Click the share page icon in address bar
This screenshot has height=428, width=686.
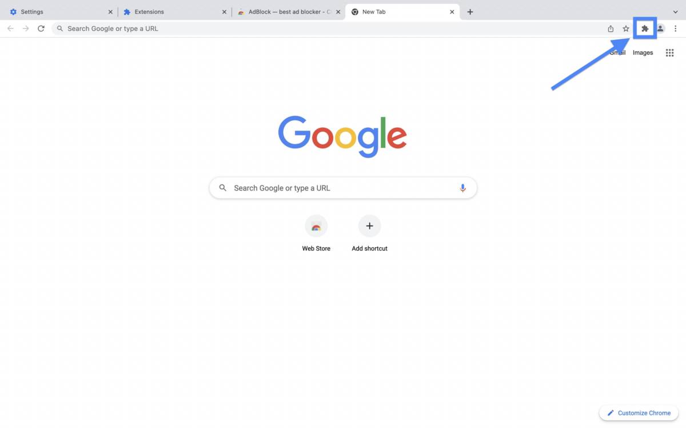point(611,29)
